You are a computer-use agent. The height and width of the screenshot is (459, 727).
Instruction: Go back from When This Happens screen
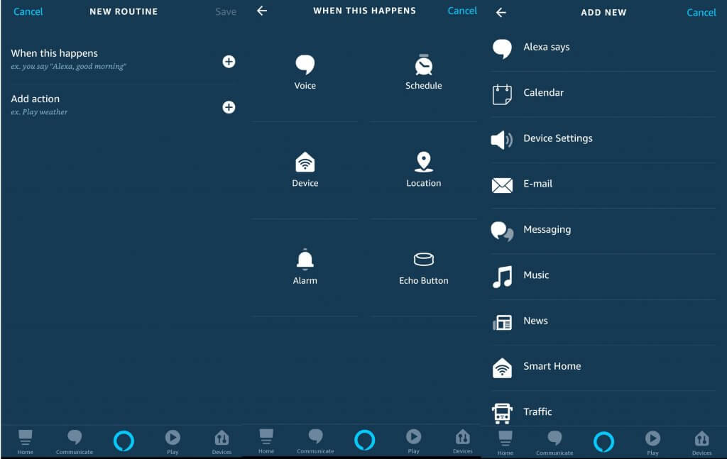click(262, 11)
